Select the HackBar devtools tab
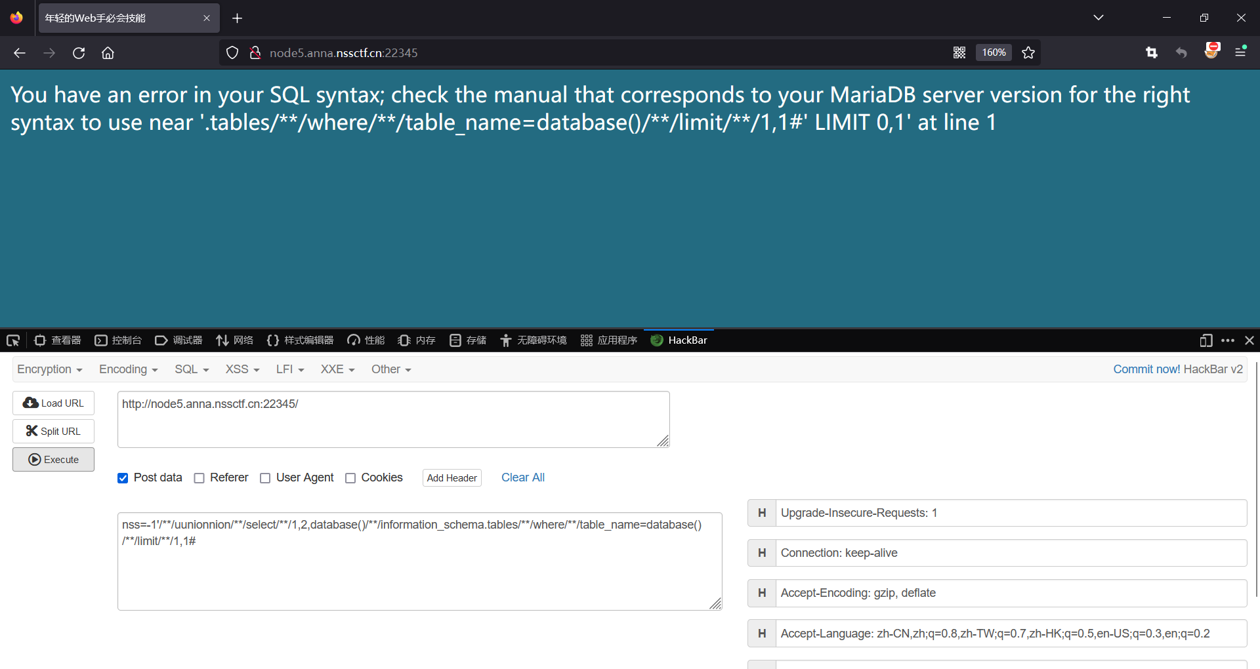Image resolution: width=1260 pixels, height=669 pixels. [679, 340]
